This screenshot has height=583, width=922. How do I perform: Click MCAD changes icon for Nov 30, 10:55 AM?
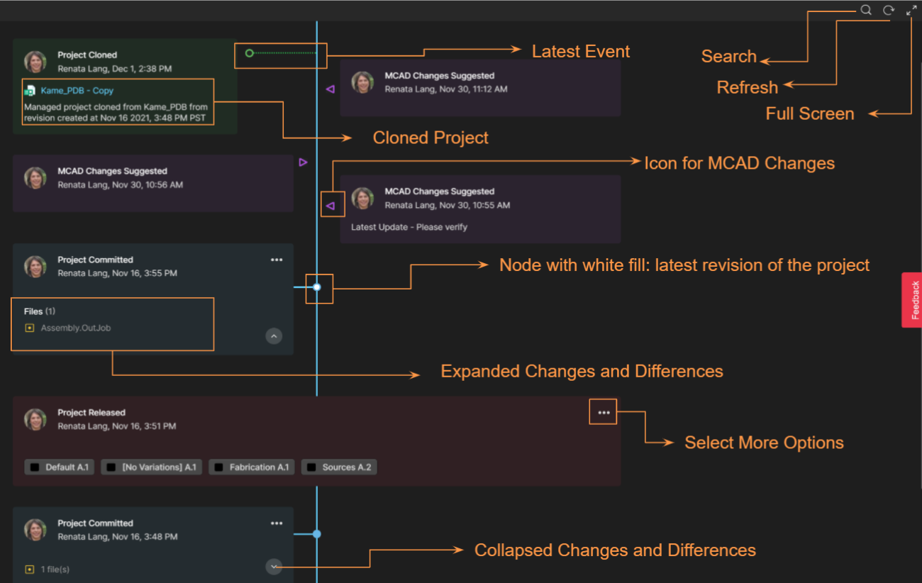[330, 206]
